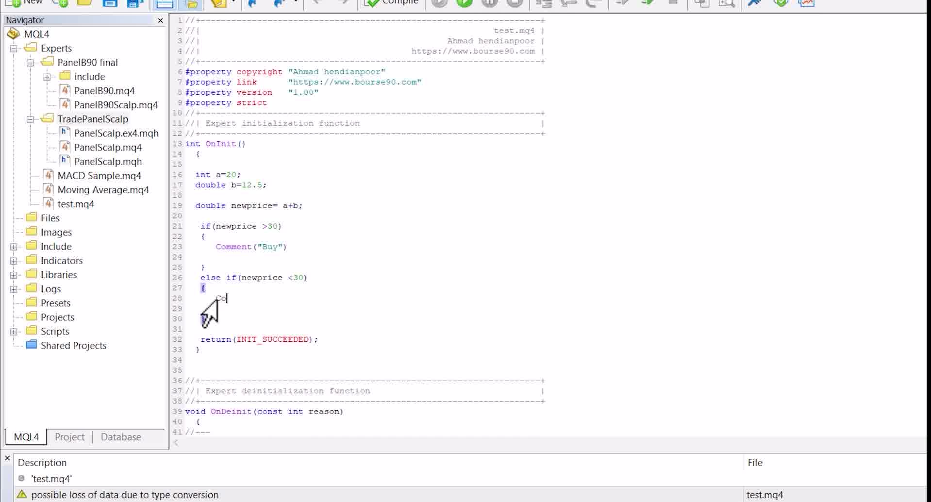
Task: Click the test.mq4 cell in the File column
Action: [x=765, y=495]
